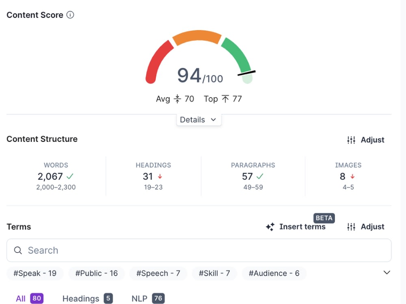Screen dimensions: 406x304
Task: Click the Insert terms sparkle icon
Action: click(x=270, y=227)
